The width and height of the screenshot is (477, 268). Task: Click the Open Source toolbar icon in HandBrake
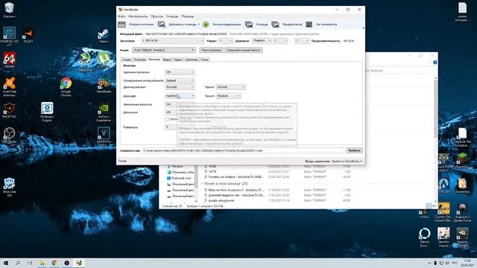121,25
